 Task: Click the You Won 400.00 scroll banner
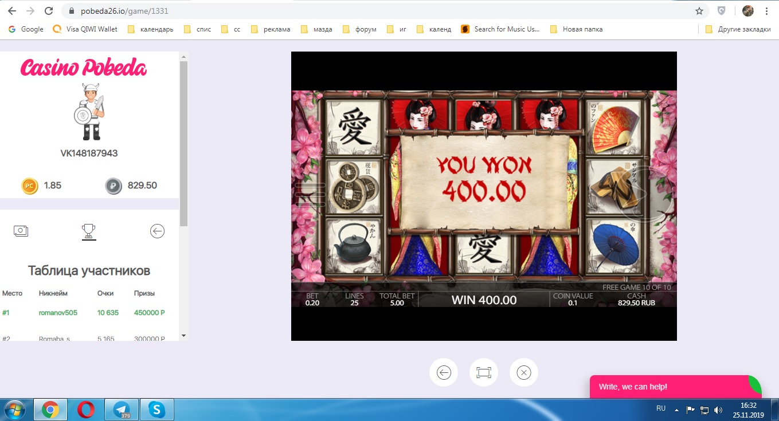(484, 182)
